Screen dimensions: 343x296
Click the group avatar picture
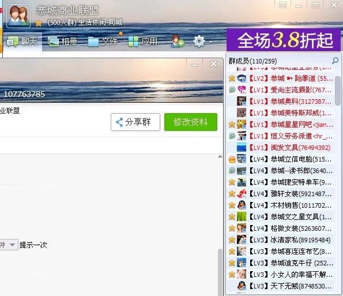click(x=18, y=16)
